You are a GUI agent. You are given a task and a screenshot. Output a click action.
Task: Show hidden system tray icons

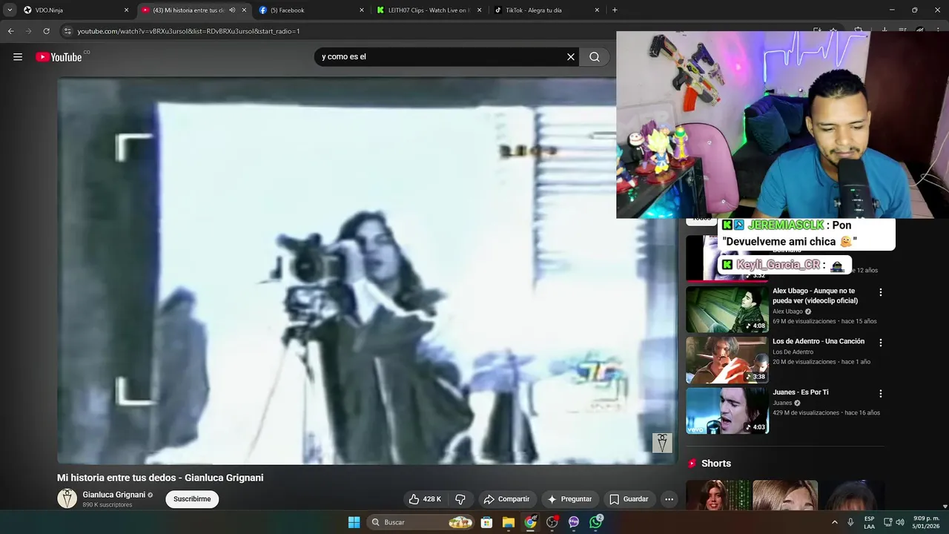point(835,522)
